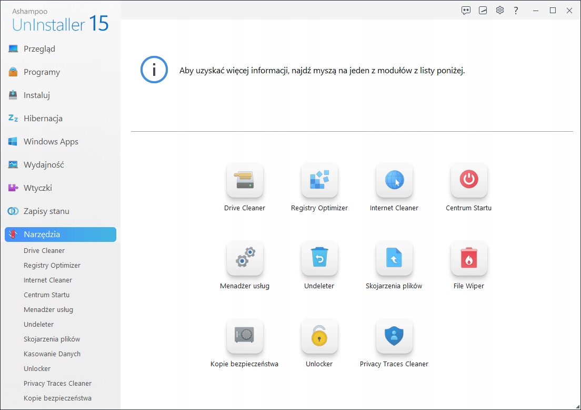Toggle the skin/theme icon in title bar
Screen dimensions: 581x410
[483, 10]
